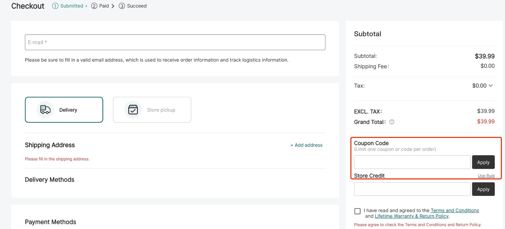The image size is (505, 229).
Task: Click step 1 Submitted circle number
Action: (x=55, y=6)
